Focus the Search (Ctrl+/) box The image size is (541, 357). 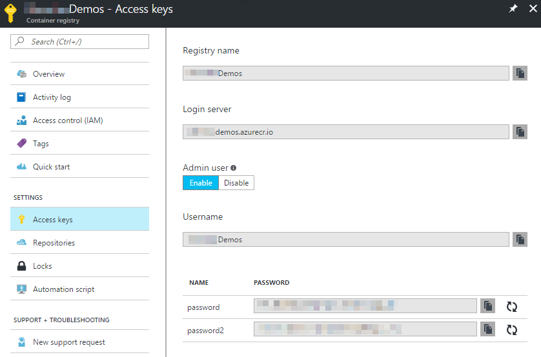point(79,41)
